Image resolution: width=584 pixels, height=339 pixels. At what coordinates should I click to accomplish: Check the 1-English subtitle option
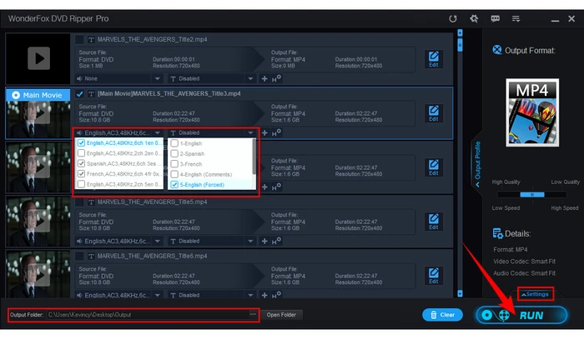(174, 143)
